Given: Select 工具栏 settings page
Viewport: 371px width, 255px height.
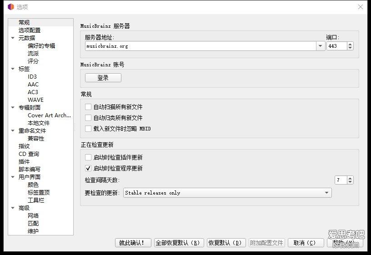Looking at the screenshot, I should coord(36,200).
